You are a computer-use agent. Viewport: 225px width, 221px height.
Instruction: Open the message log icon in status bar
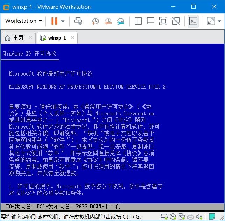tap(212, 216)
